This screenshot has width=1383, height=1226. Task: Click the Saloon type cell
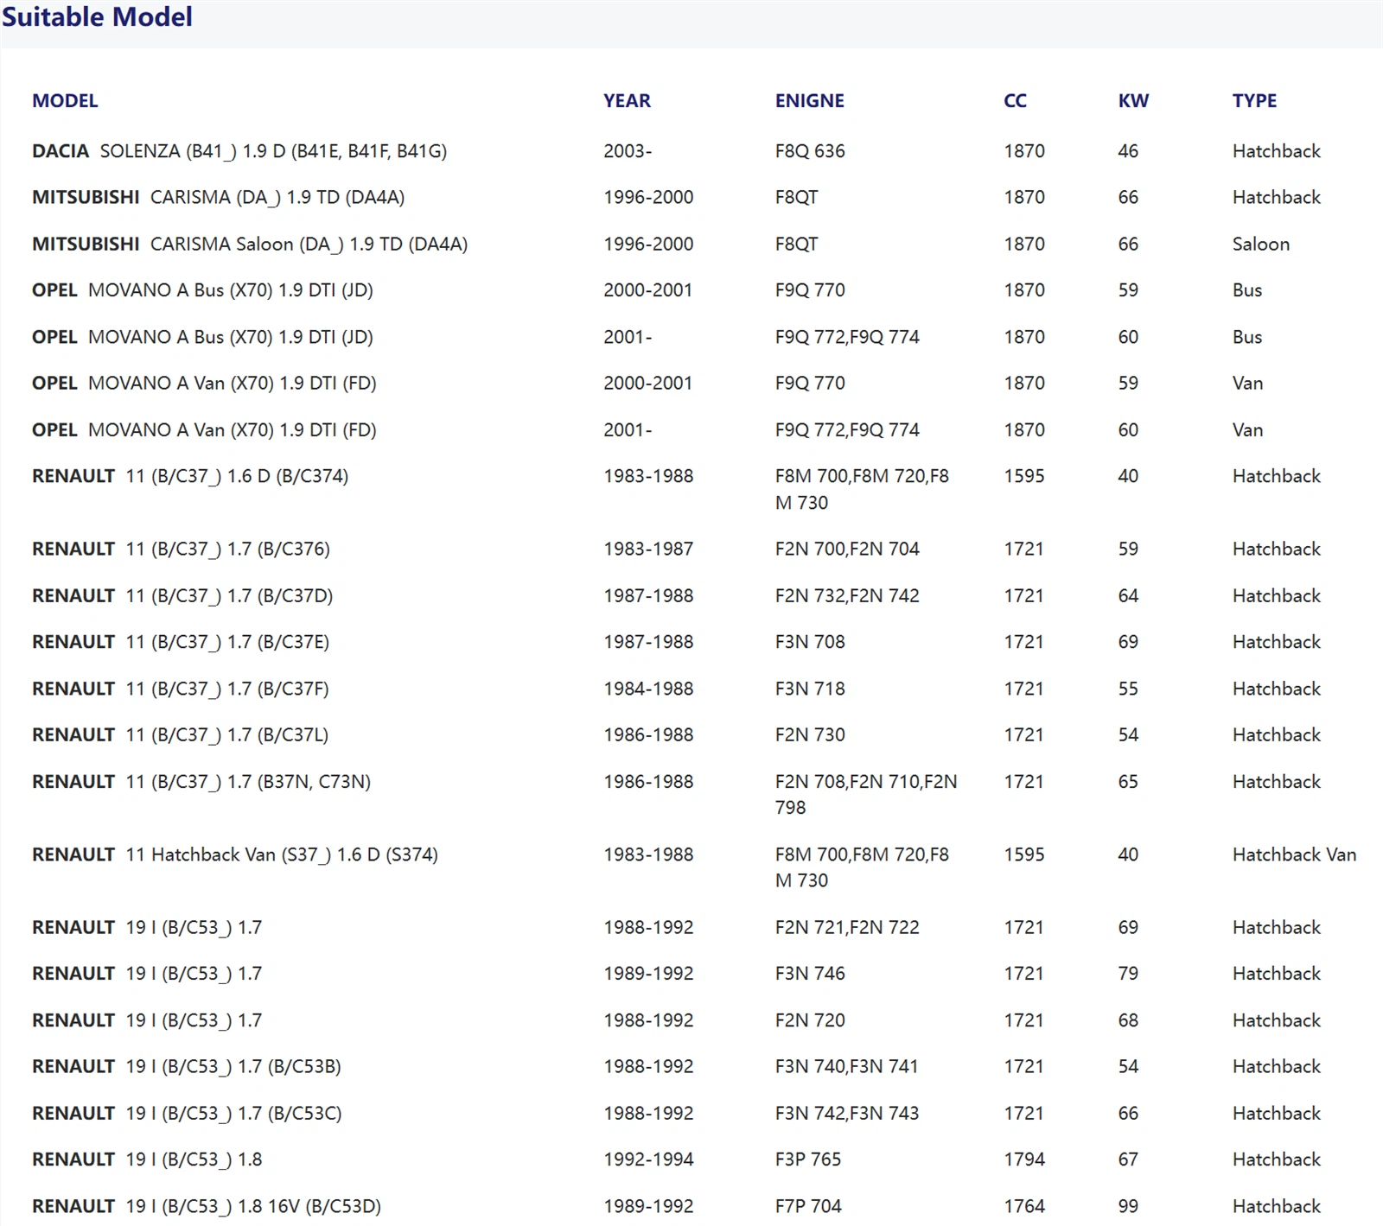coord(1261,244)
